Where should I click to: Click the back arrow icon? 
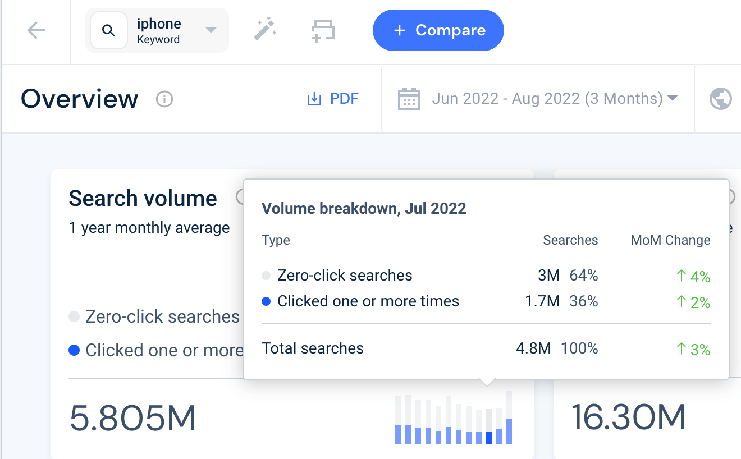pos(36,30)
